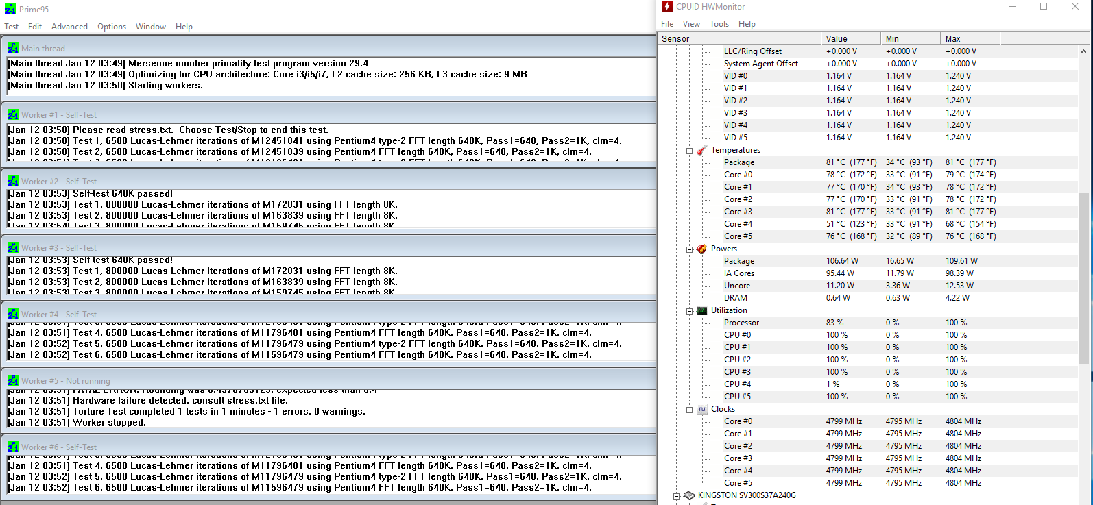Click the Prime95 application icon in title bar
The image size is (1093, 505).
coord(10,10)
